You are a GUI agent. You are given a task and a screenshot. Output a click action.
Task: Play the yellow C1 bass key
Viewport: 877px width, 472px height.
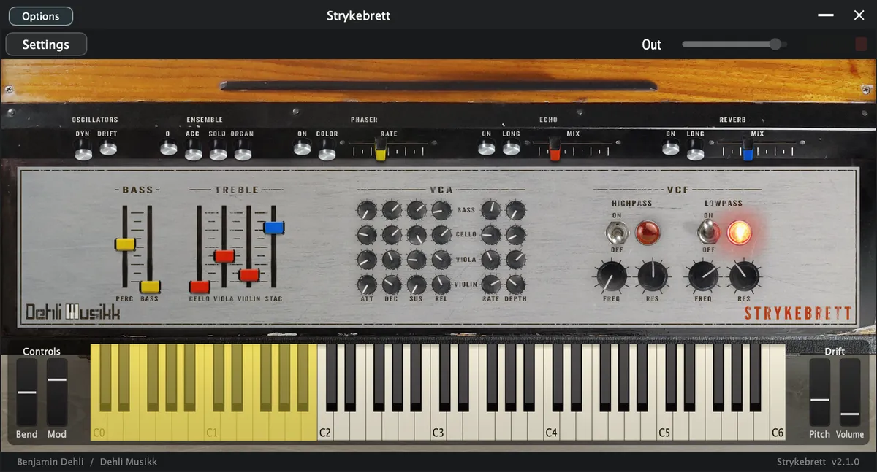(212, 427)
